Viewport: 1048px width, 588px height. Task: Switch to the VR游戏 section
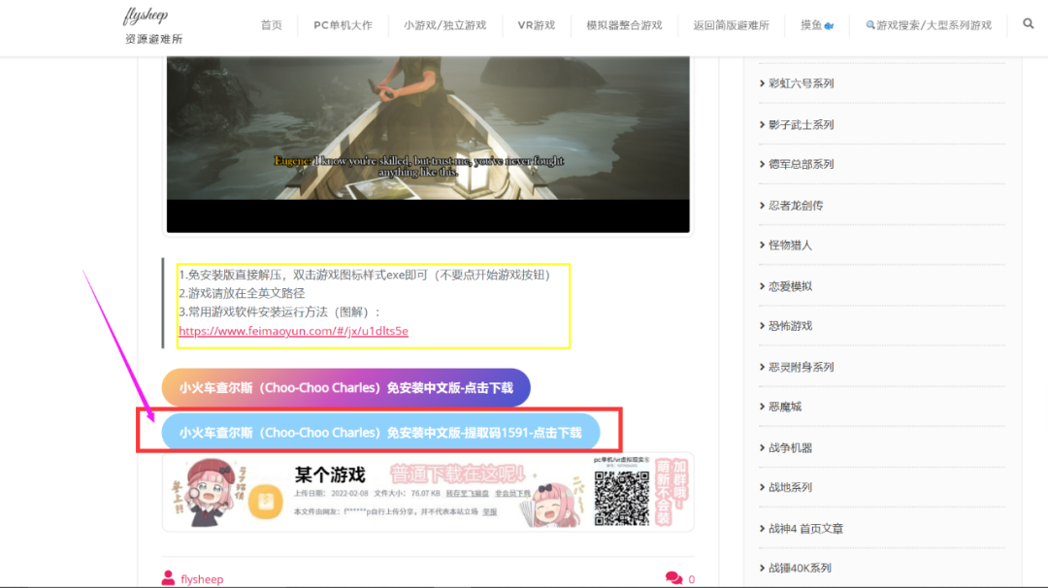(x=536, y=24)
